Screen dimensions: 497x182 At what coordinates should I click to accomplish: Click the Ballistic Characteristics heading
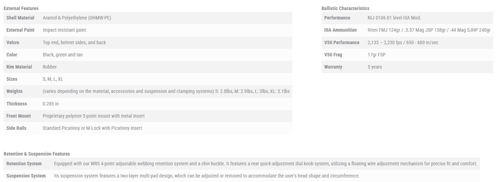click(345, 8)
